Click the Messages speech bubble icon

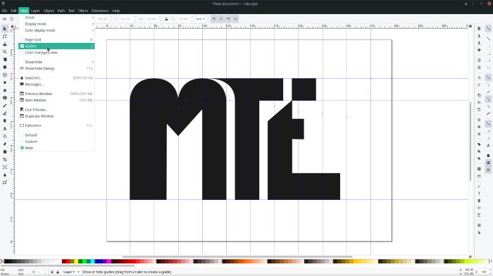22,84
